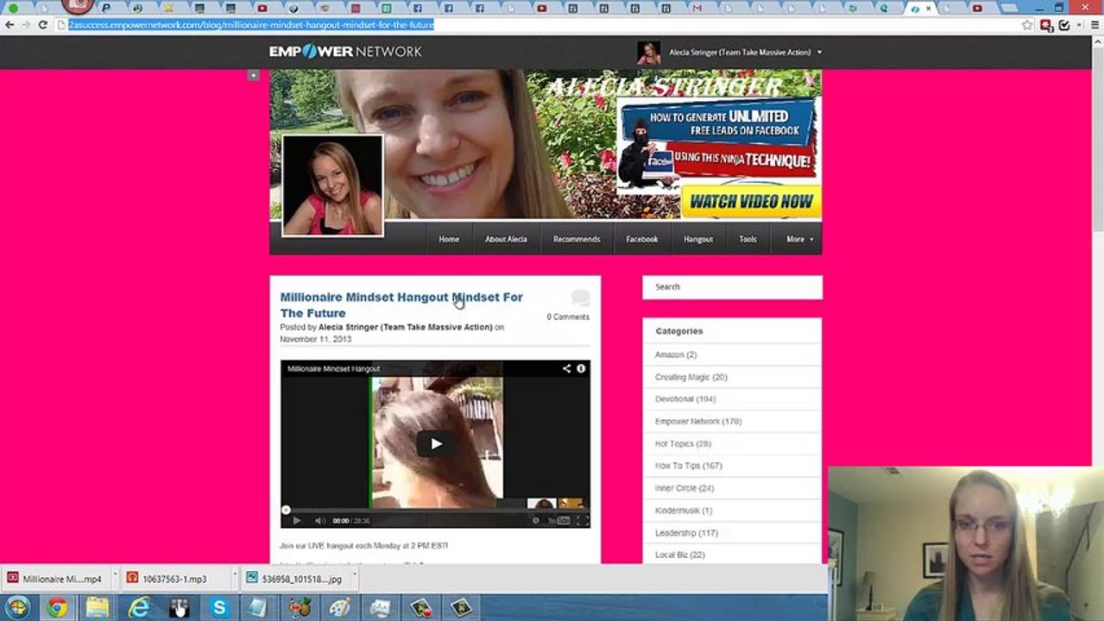
Task: Switch the video to fullscreen
Action: (x=583, y=520)
